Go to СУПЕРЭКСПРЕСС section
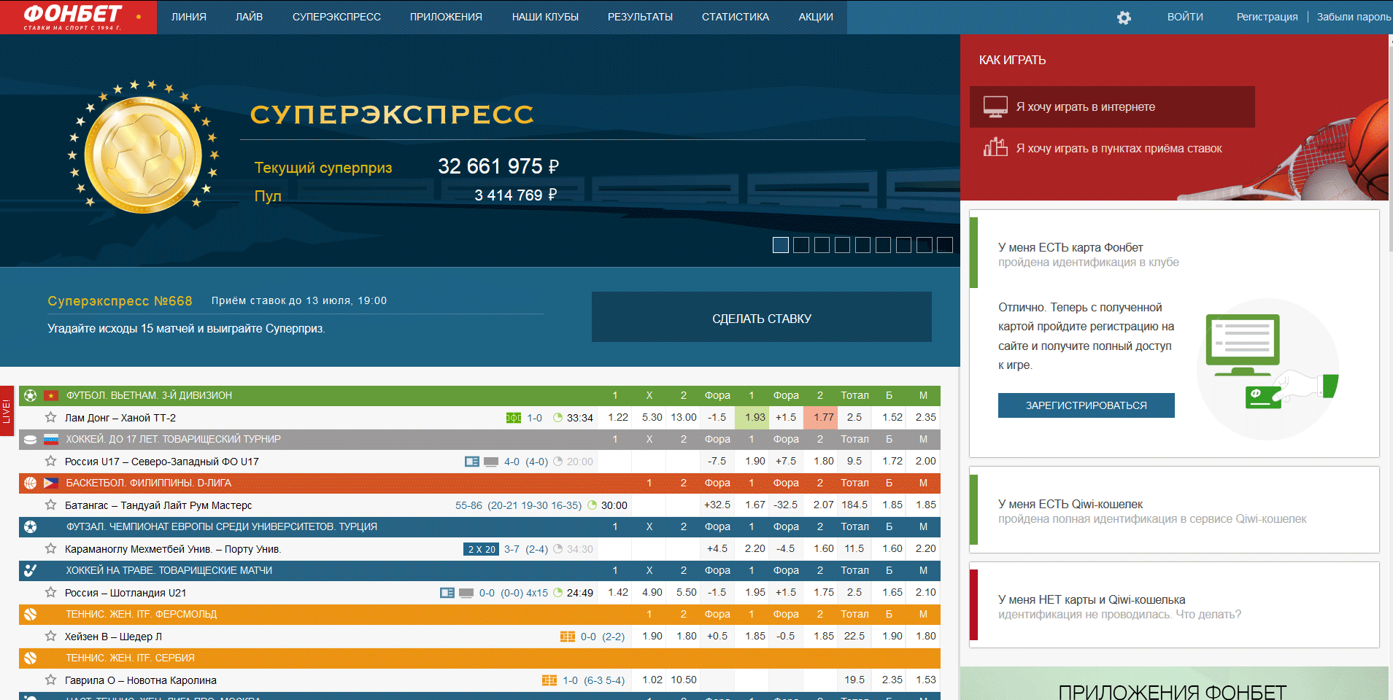 pos(336,17)
